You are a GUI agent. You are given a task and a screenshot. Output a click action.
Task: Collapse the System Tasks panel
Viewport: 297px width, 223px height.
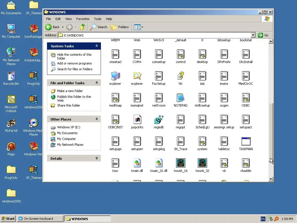pos(97,46)
